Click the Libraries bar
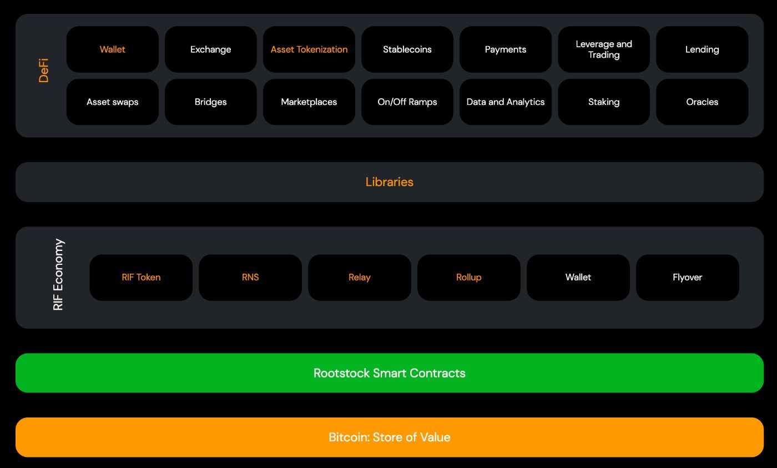The height and width of the screenshot is (468, 777). (x=390, y=182)
